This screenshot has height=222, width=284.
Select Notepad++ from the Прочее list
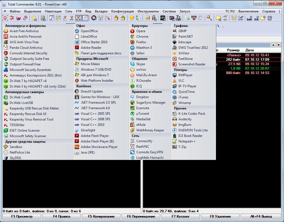[x=187, y=141]
